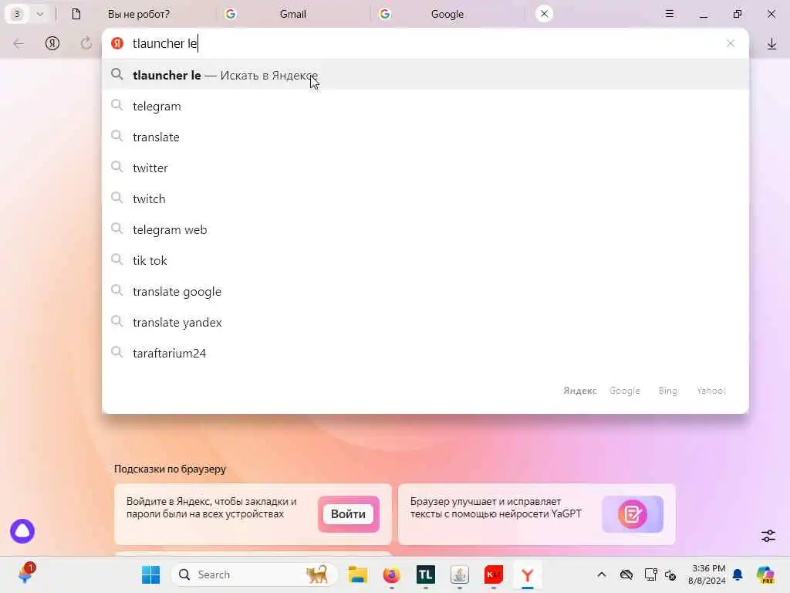
Task: Open the tab counter showing 3 tabs
Action: [x=17, y=14]
